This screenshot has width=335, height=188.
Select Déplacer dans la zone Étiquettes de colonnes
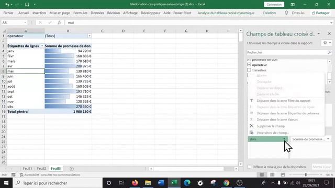point(288,113)
